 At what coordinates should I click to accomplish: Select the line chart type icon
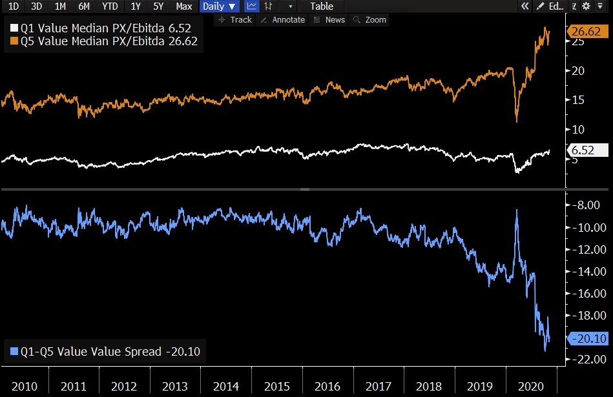(251, 6)
